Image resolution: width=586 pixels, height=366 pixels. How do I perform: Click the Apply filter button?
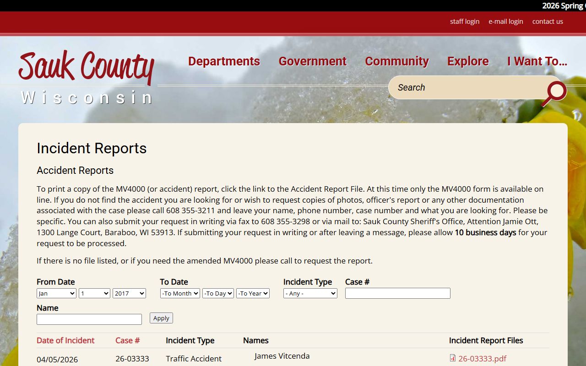tap(161, 318)
